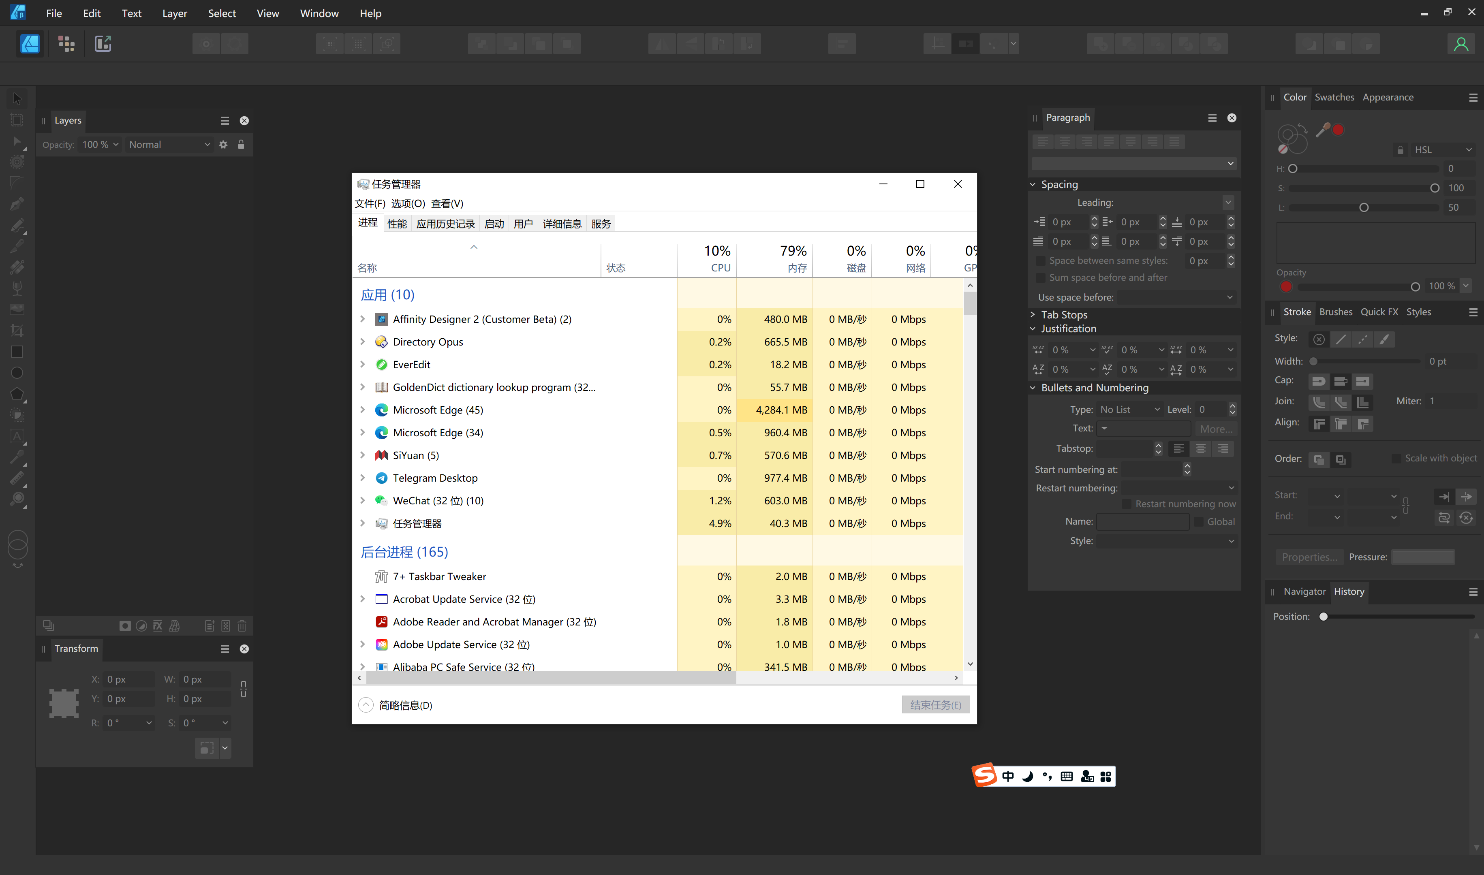Choose solid line stroke style
Image resolution: width=1484 pixels, height=875 pixels.
(x=1341, y=339)
